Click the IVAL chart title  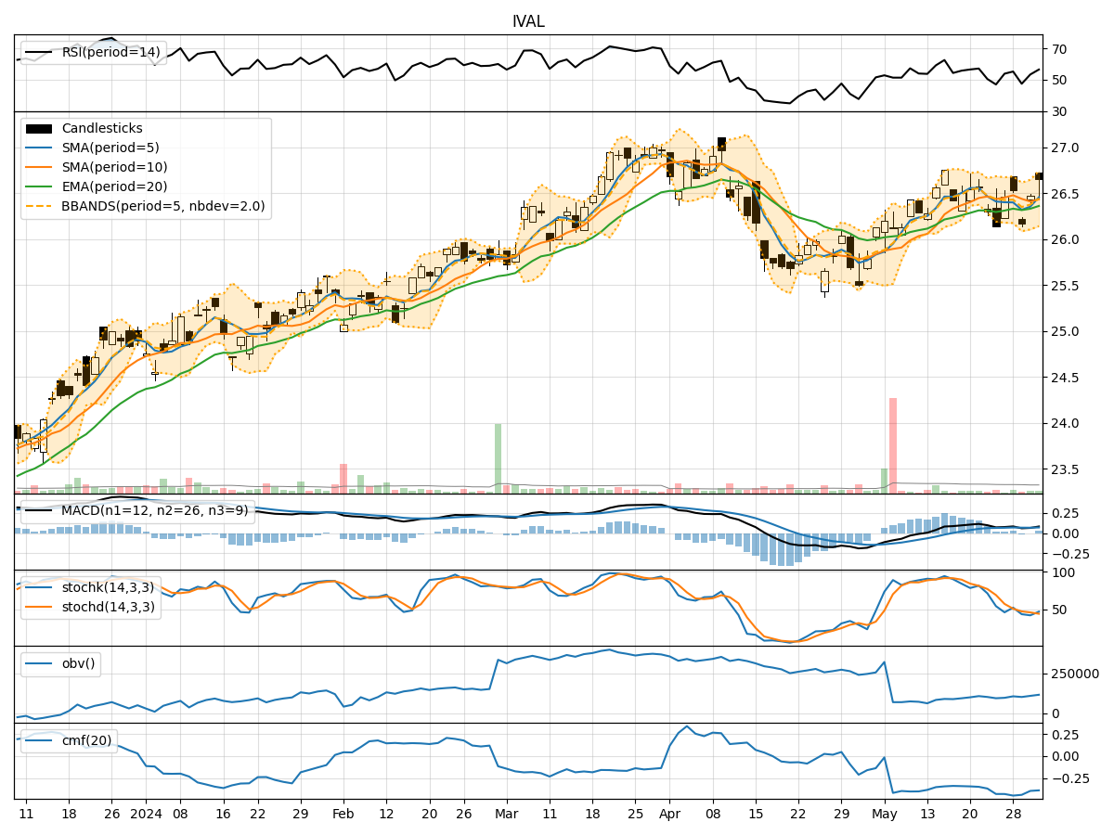click(528, 21)
